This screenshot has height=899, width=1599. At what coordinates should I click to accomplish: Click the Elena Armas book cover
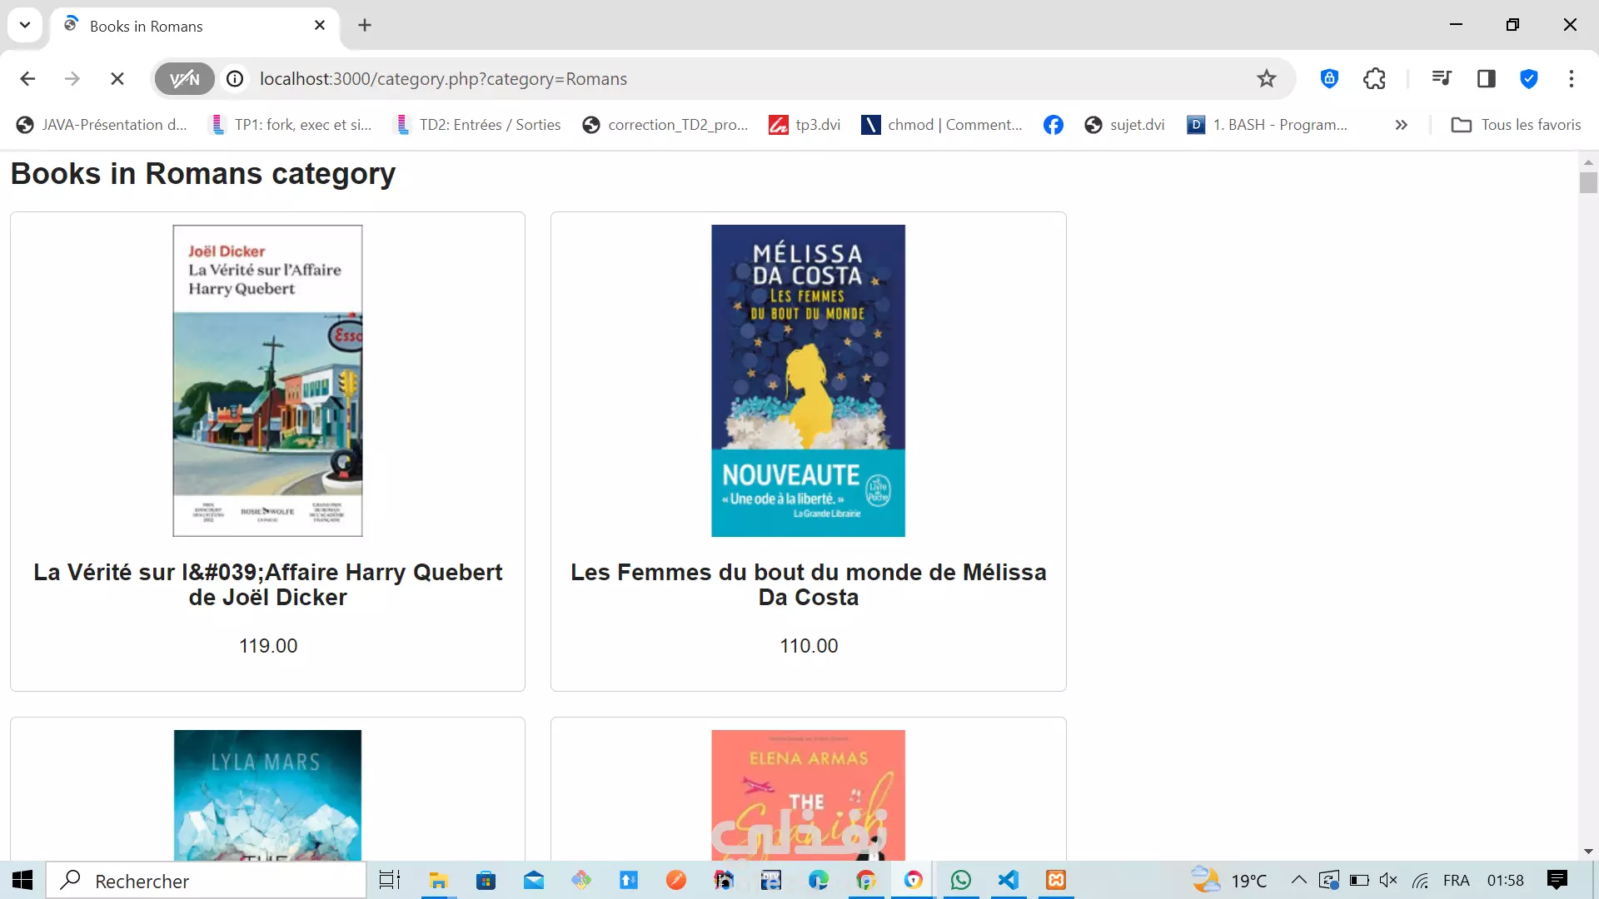click(x=808, y=795)
